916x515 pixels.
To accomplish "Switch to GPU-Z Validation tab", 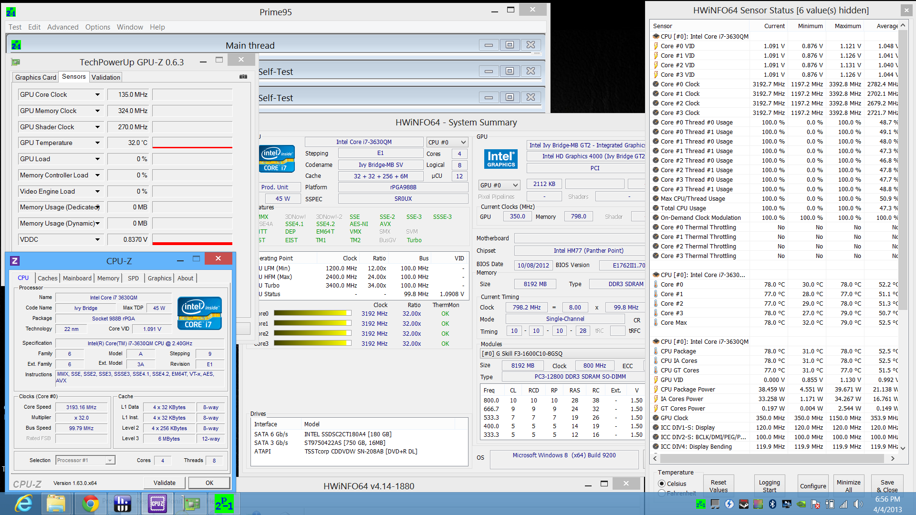I will (x=106, y=77).
